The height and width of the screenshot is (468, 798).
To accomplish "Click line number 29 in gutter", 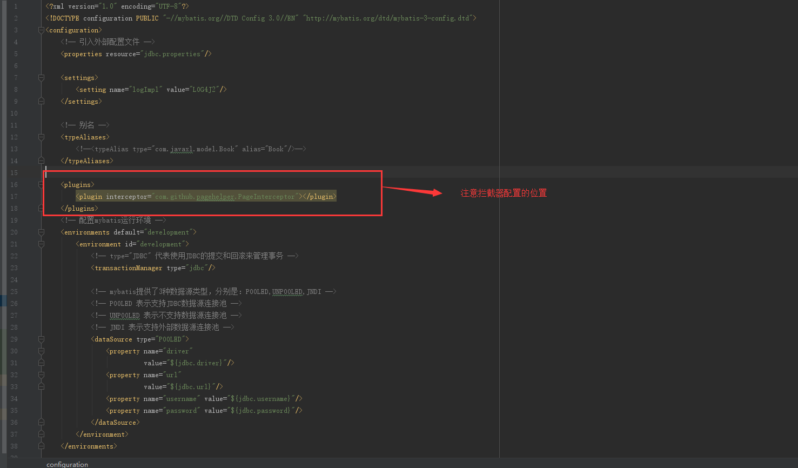I will [14, 339].
